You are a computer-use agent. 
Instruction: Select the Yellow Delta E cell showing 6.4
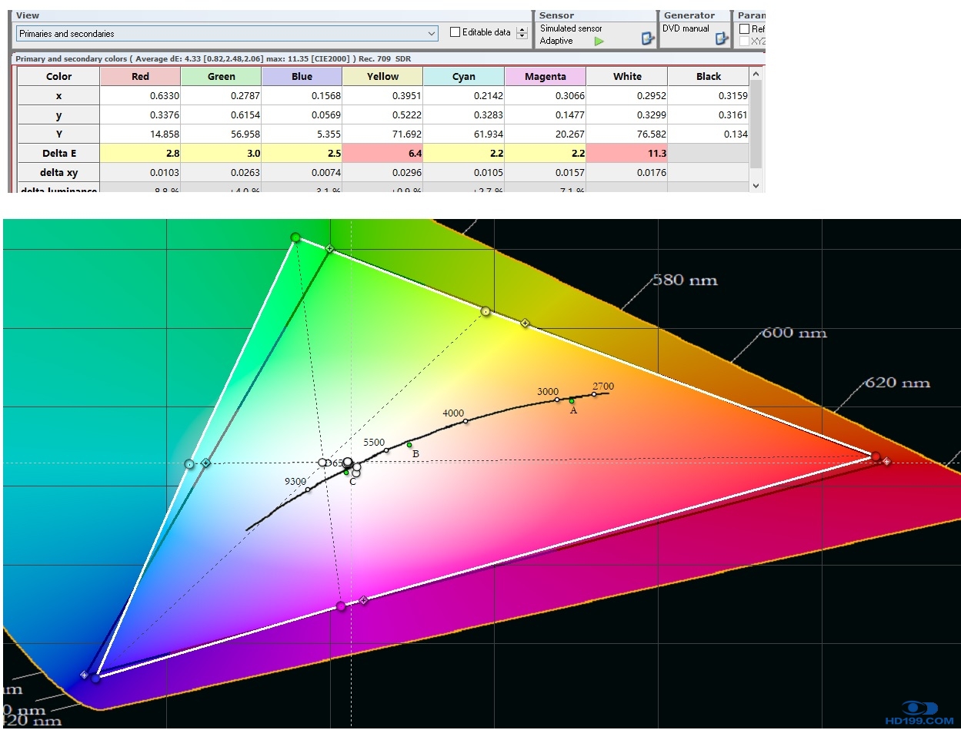(x=382, y=153)
